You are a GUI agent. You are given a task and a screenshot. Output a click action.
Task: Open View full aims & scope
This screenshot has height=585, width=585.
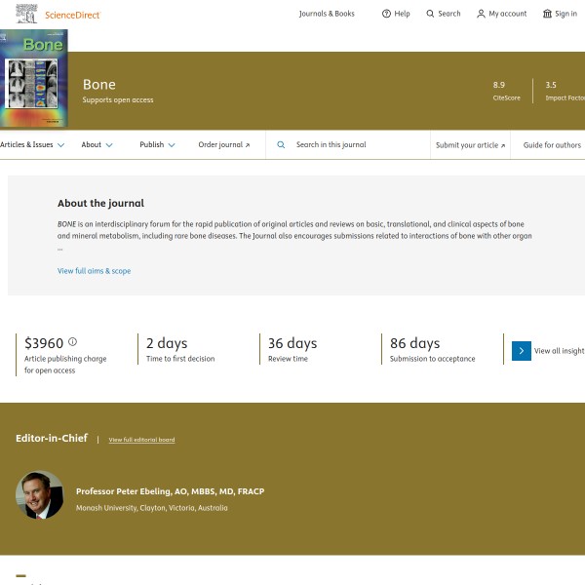point(94,271)
